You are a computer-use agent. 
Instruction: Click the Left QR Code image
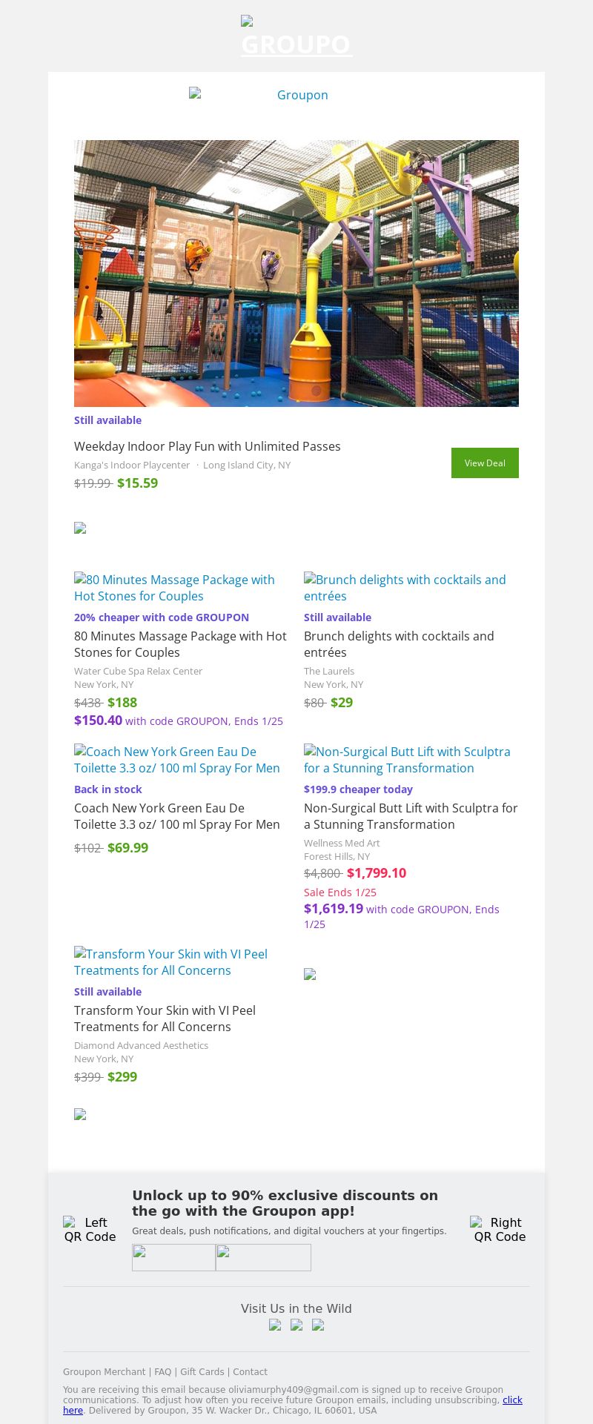click(x=90, y=1230)
